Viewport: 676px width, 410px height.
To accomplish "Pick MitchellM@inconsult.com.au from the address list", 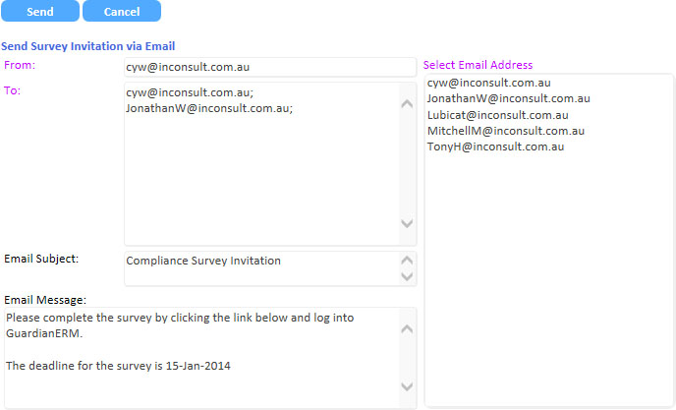I will coord(506,131).
